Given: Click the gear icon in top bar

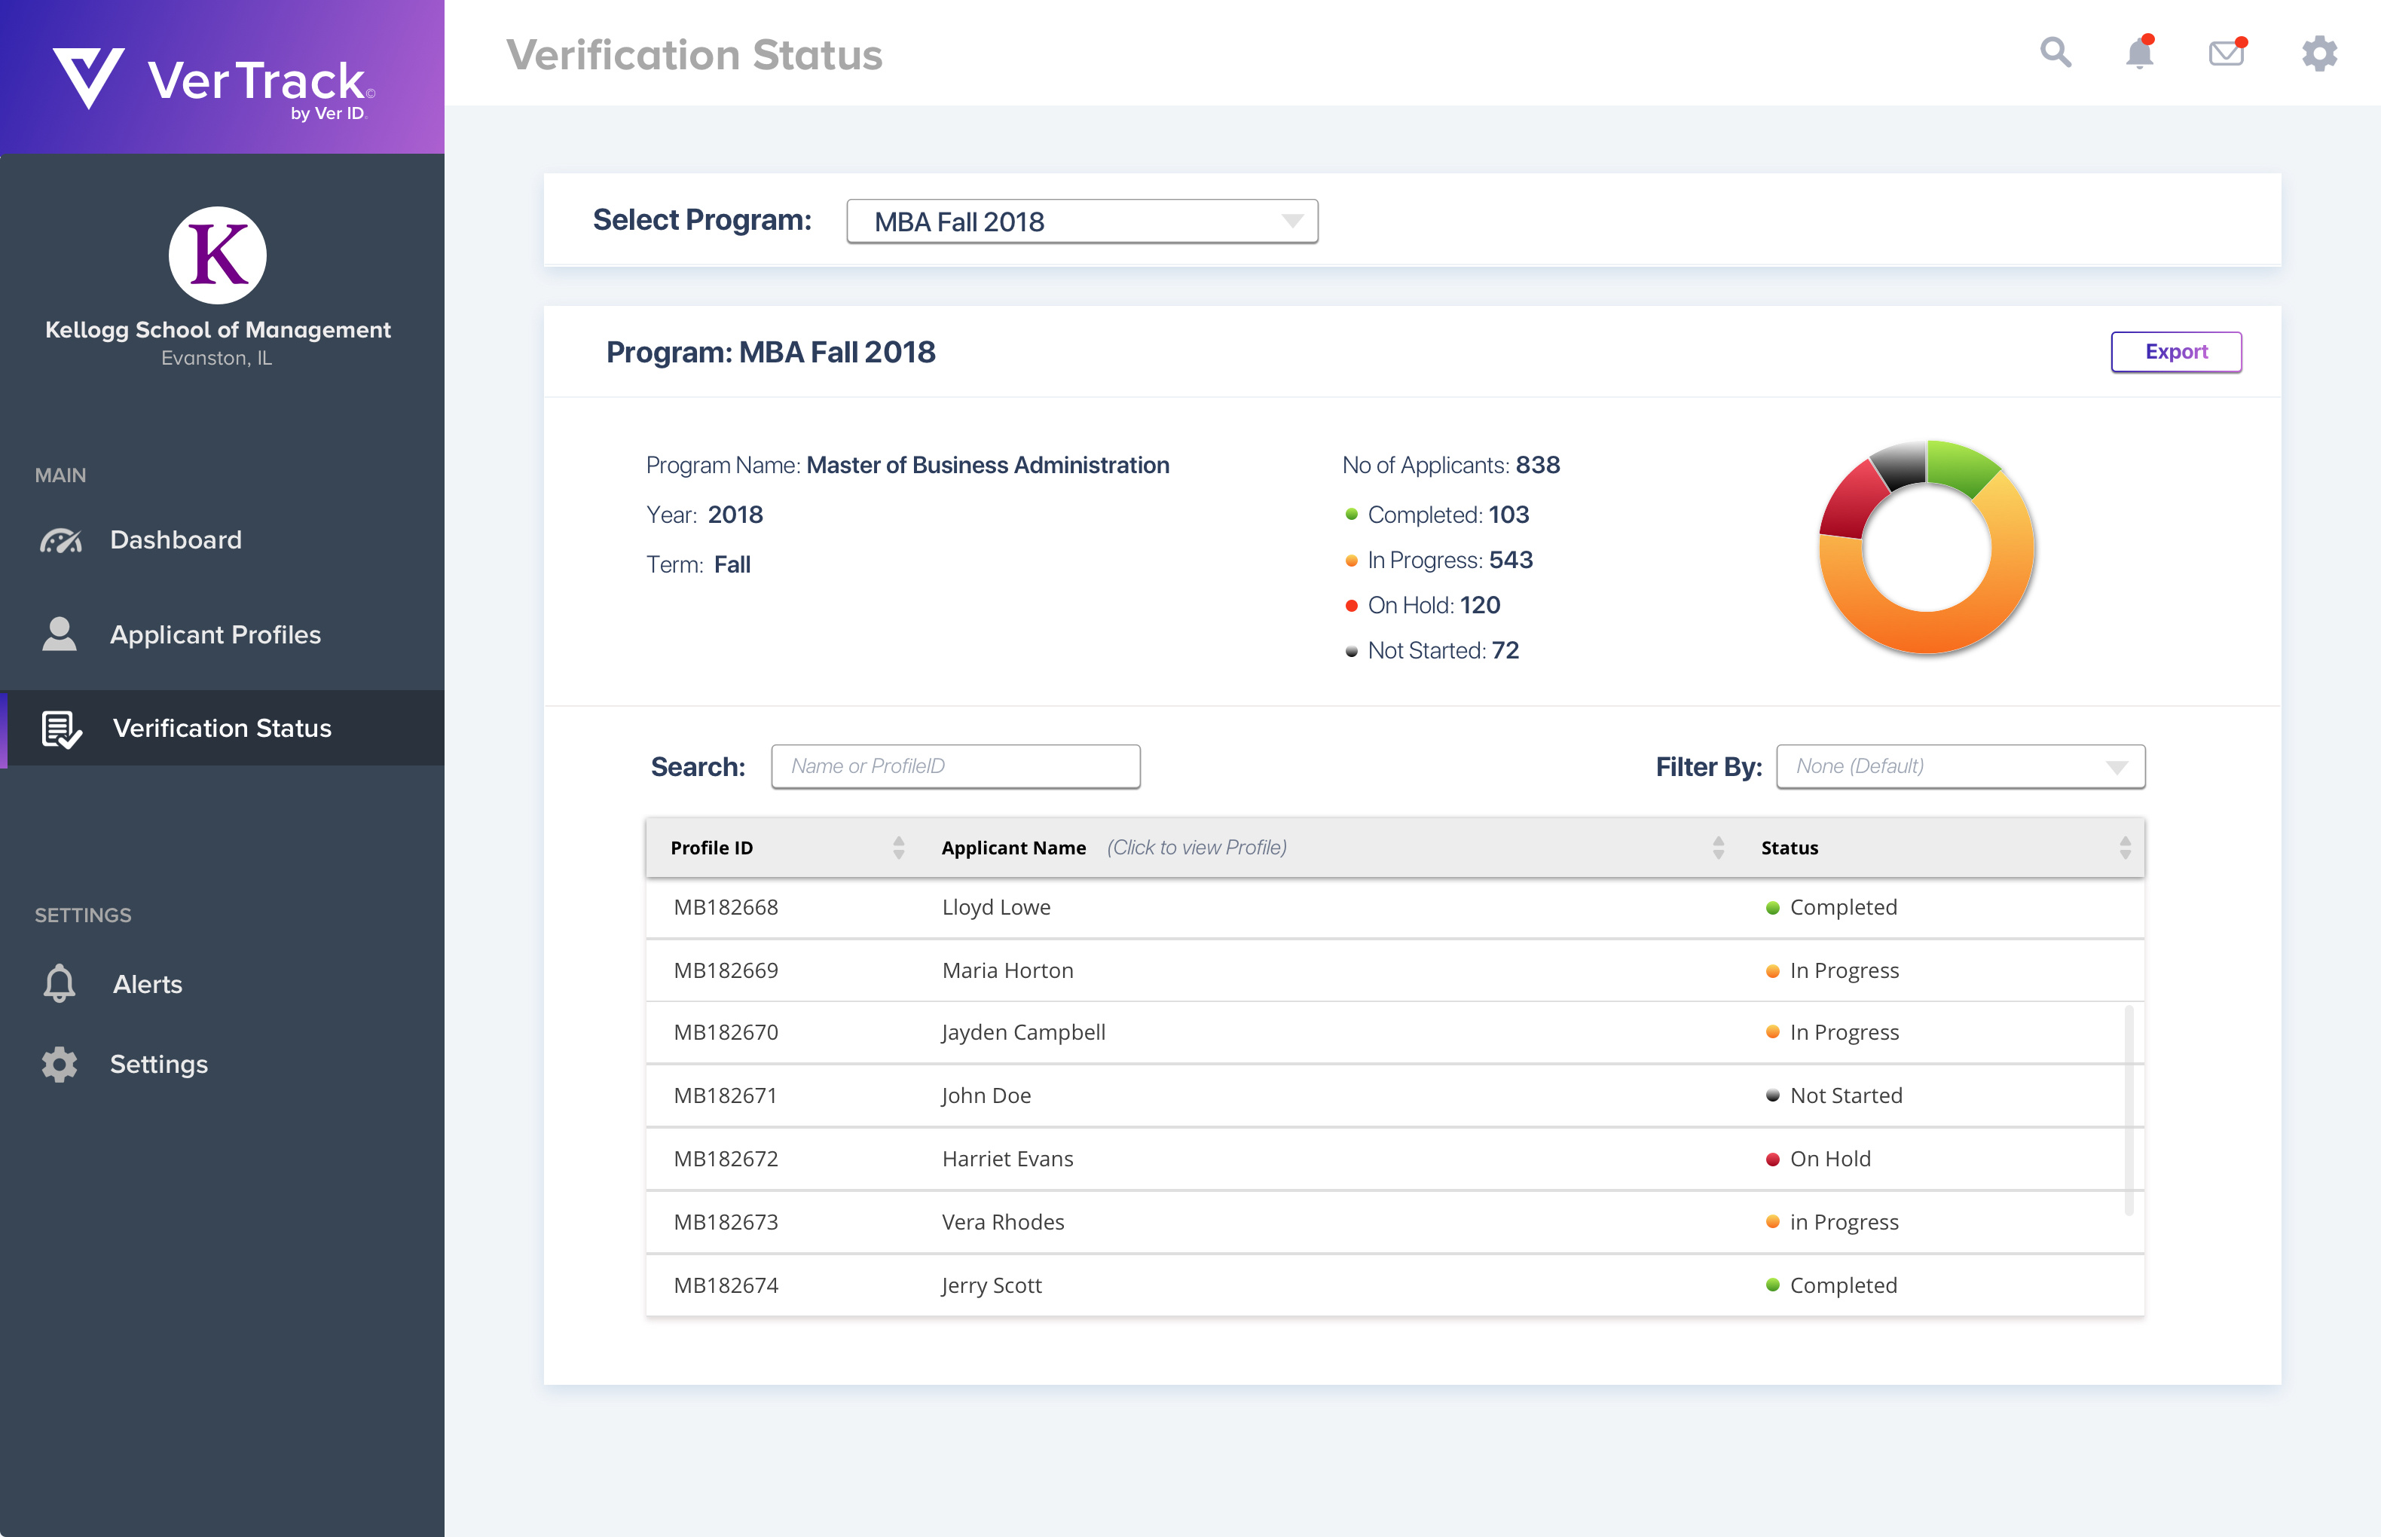Looking at the screenshot, I should point(2319,53).
